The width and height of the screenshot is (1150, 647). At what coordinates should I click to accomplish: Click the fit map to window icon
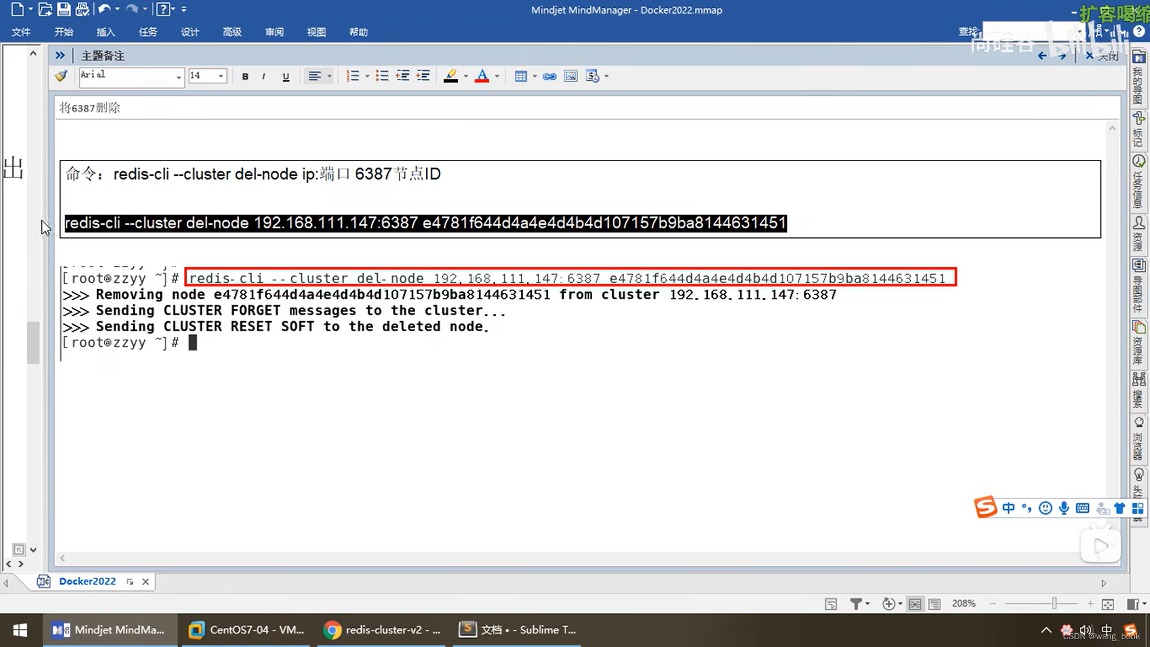(x=1108, y=604)
